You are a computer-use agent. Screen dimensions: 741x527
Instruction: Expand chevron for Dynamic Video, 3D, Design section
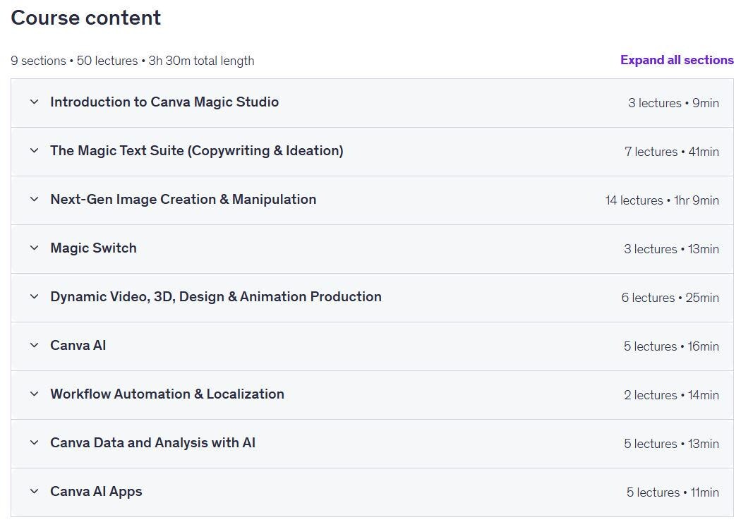(34, 296)
